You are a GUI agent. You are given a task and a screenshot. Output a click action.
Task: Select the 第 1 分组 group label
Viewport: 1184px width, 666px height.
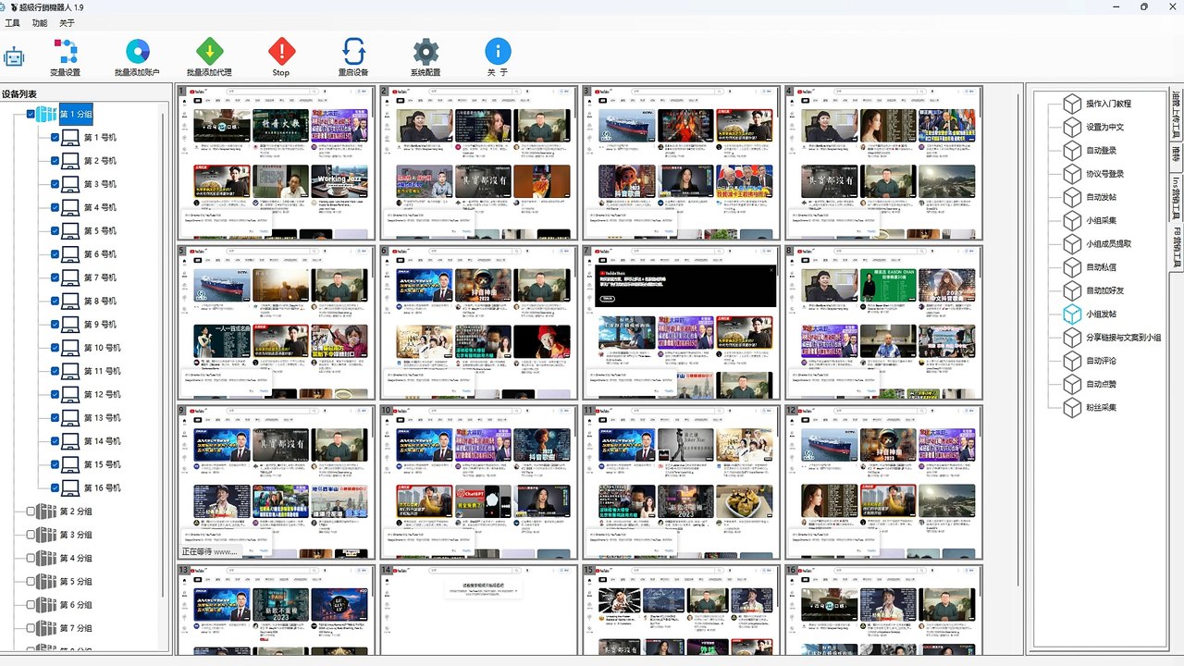(76, 115)
